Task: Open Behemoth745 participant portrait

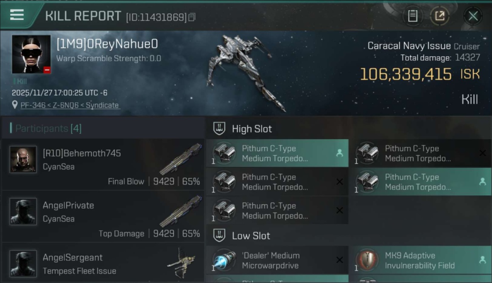Action: tap(23, 159)
